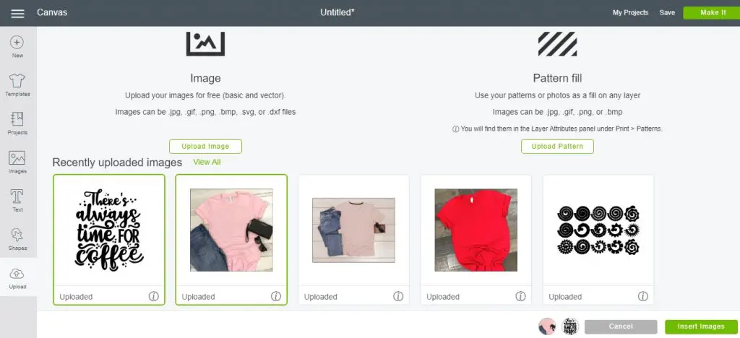
Task: Select the Upload cloud icon
Action: (17, 274)
